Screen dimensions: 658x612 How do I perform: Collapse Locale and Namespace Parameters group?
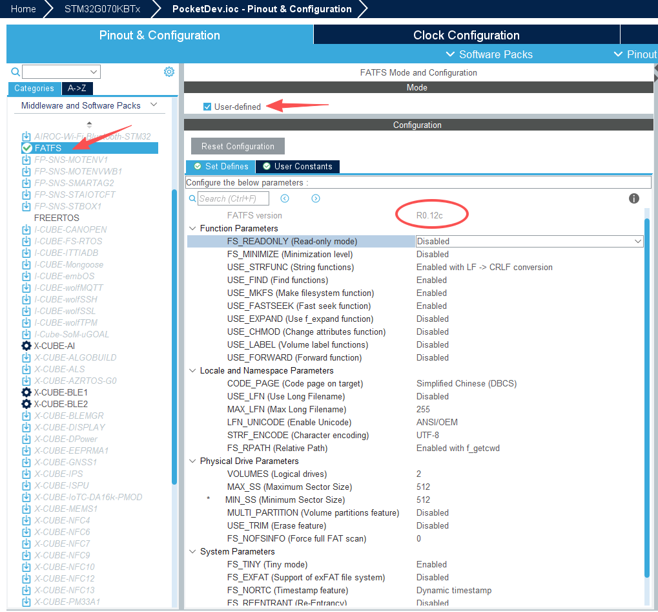click(x=192, y=370)
